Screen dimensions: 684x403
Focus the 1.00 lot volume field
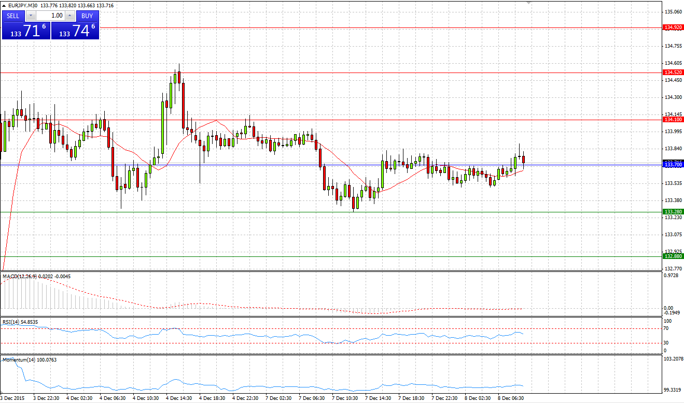[50, 16]
